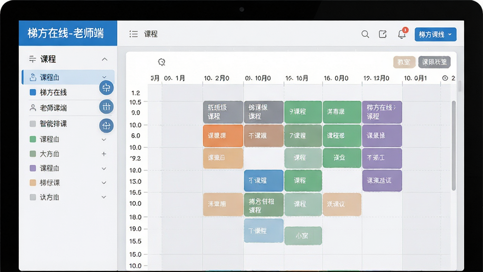
Task: Click the 19.0 time label
Action: (x=135, y=229)
